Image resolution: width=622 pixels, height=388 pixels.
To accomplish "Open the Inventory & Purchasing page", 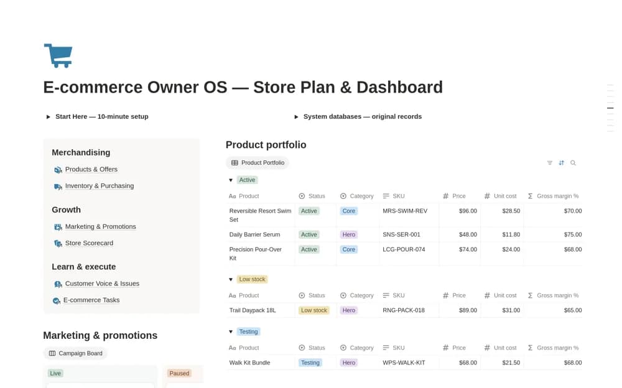I will click(x=100, y=186).
